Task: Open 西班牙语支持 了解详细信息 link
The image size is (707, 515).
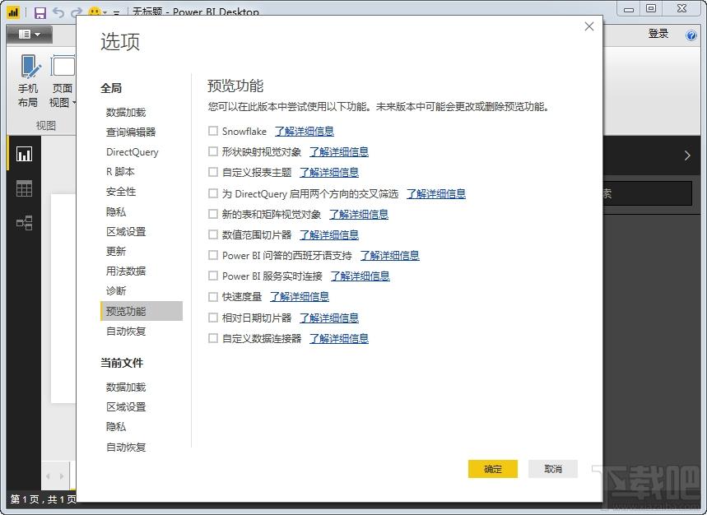Action: 389,256
